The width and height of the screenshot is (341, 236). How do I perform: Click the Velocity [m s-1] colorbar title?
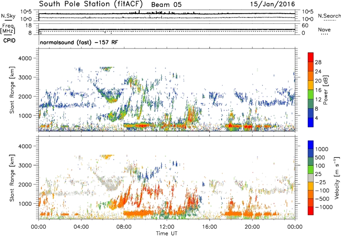tap(337, 178)
